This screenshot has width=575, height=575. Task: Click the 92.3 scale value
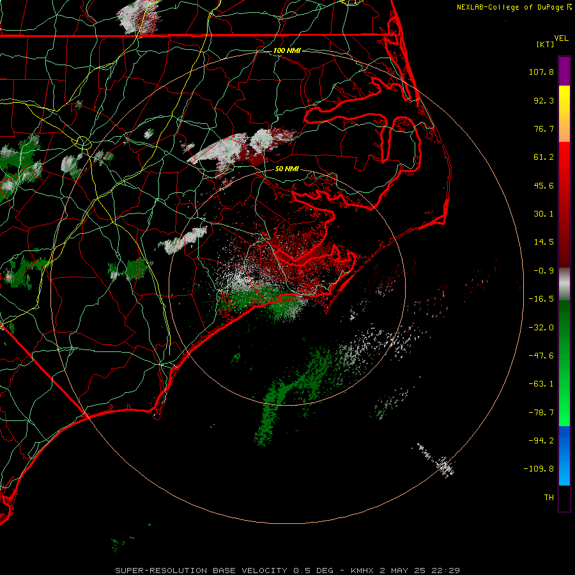[544, 100]
